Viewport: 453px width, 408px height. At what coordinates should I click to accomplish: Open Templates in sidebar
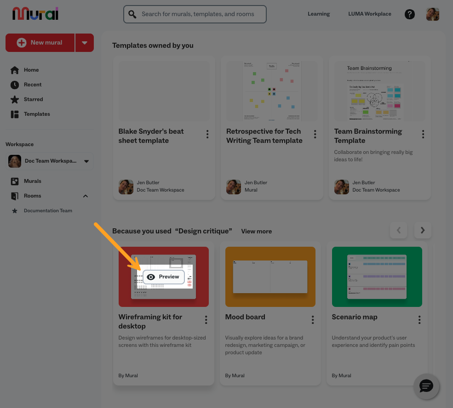coord(37,114)
